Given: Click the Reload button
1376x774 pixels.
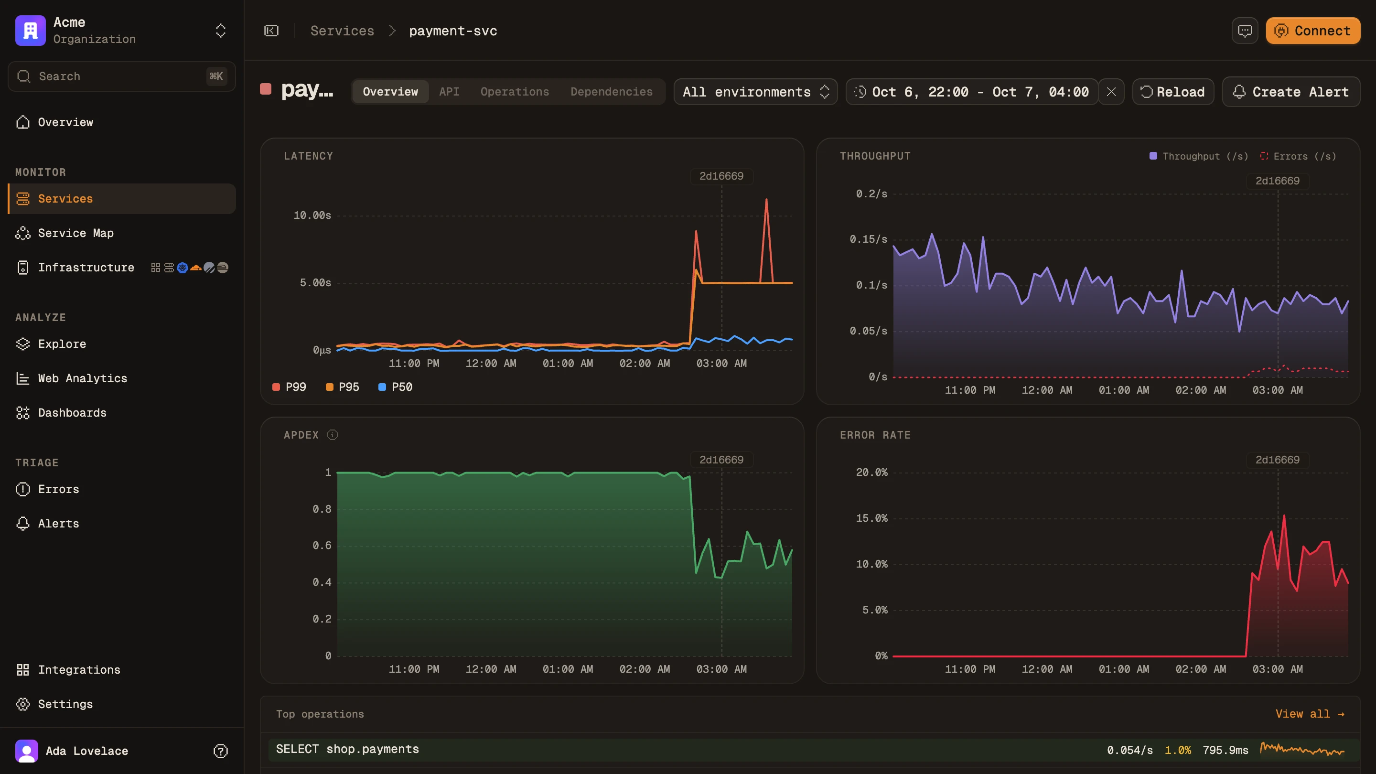Looking at the screenshot, I should [x=1173, y=92].
